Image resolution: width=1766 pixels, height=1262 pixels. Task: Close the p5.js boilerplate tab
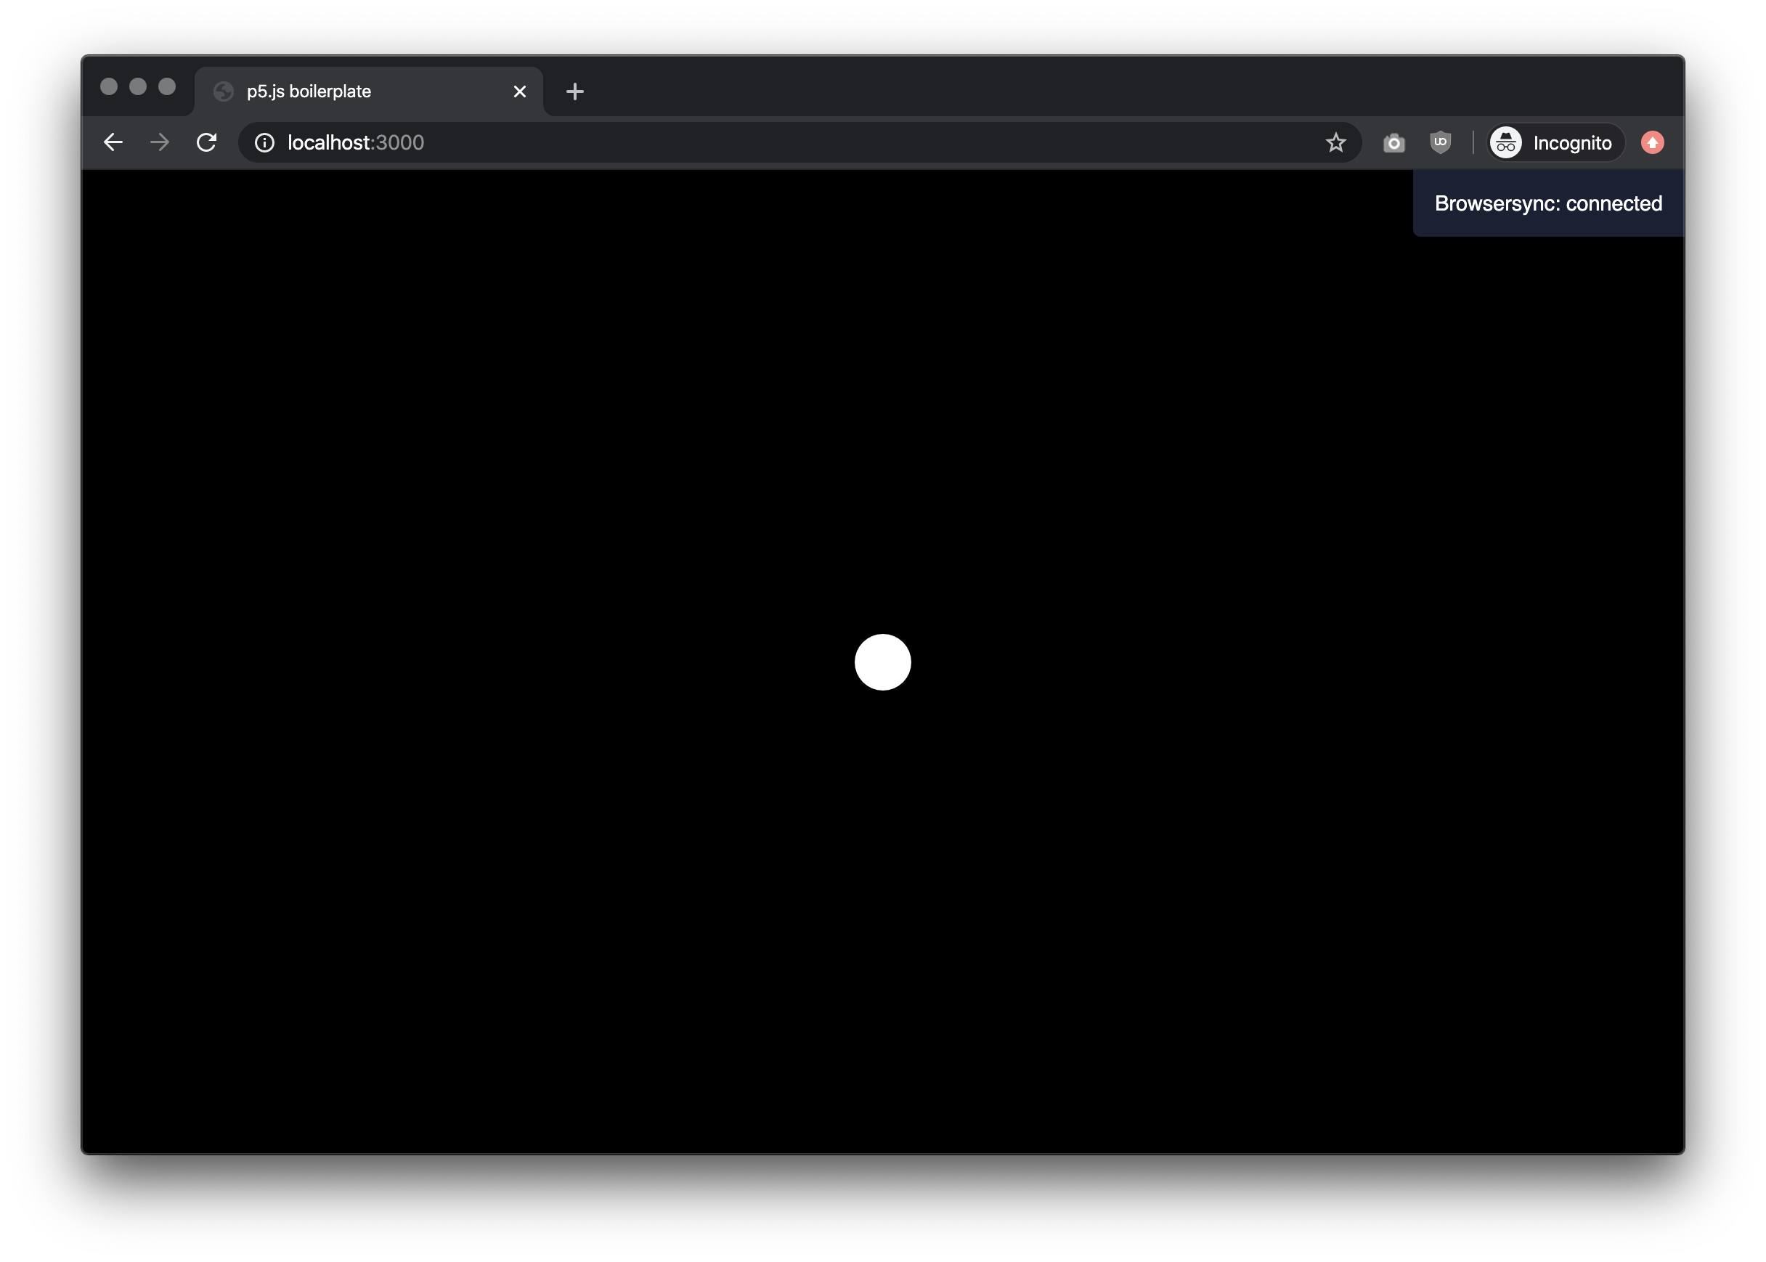pyautogui.click(x=520, y=91)
